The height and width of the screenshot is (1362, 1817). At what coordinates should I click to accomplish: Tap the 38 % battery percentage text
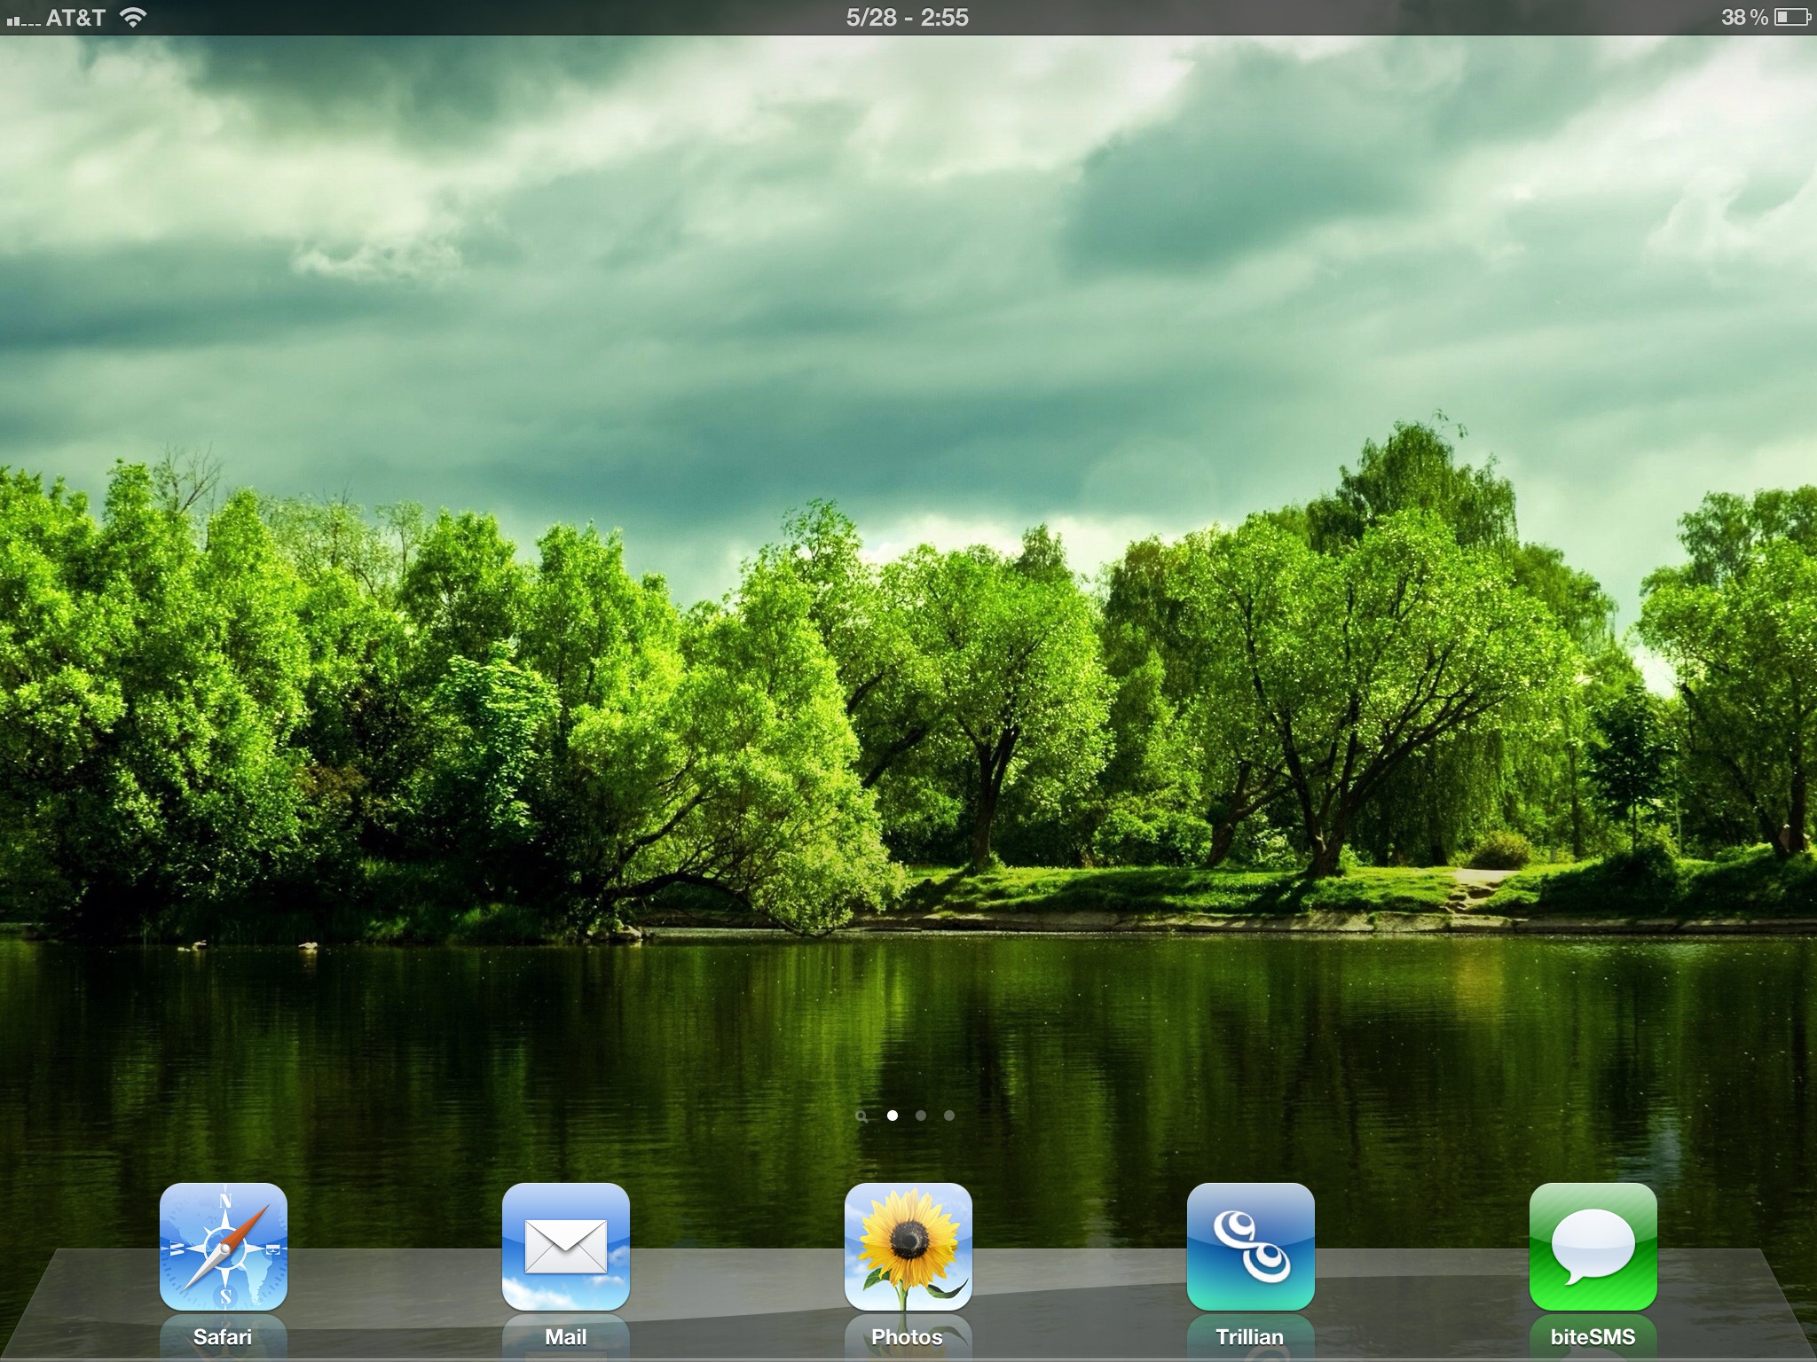pos(1744,18)
